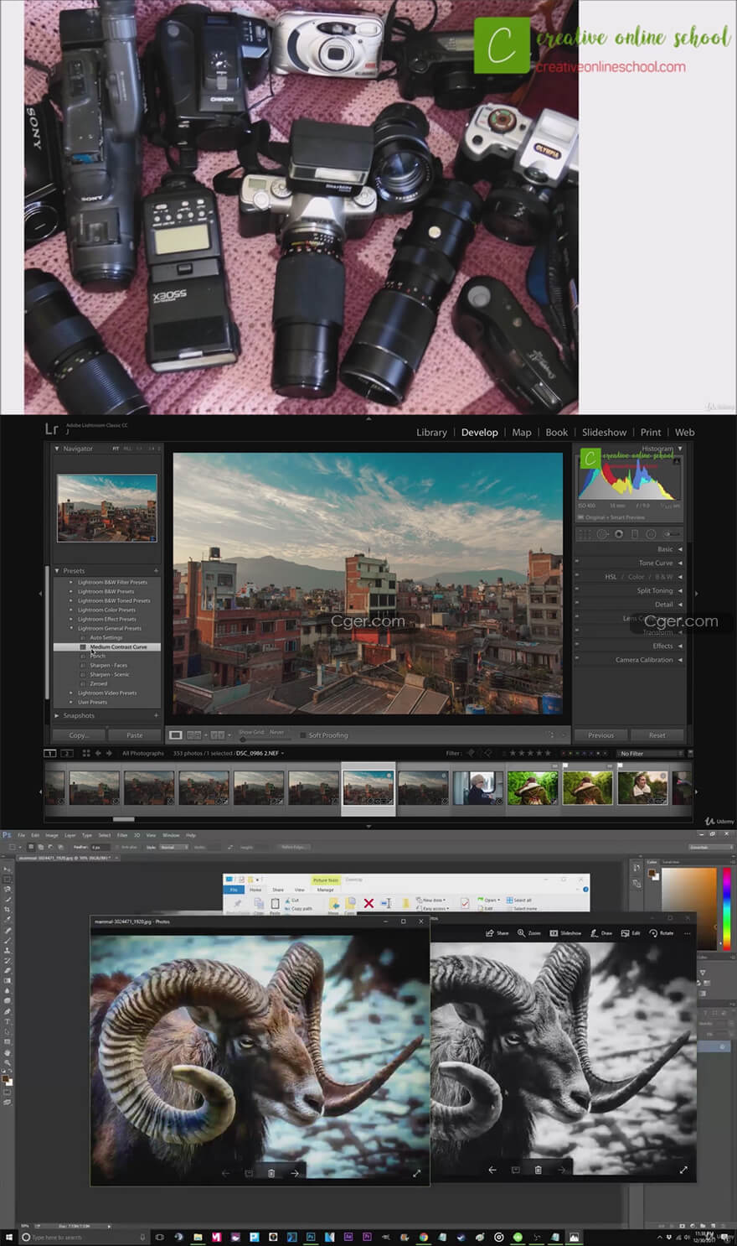Image resolution: width=737 pixels, height=1246 pixels.
Task: Click the taskbar search box
Action: pos(84,1237)
